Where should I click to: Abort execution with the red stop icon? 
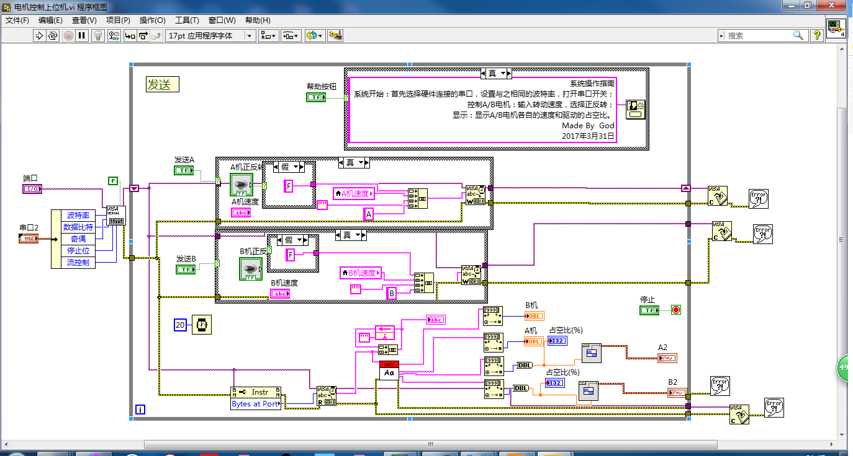(x=68, y=35)
